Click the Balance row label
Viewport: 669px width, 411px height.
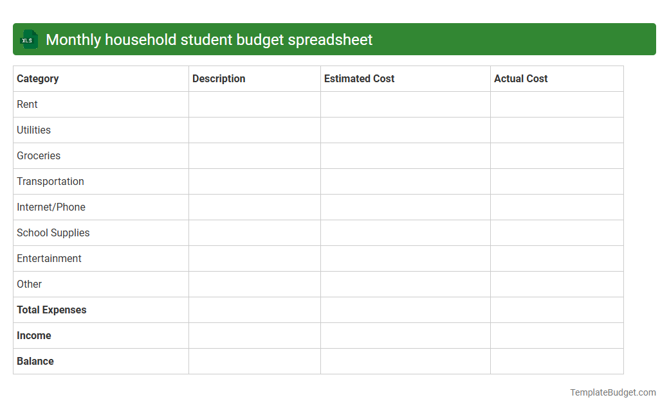tap(35, 361)
